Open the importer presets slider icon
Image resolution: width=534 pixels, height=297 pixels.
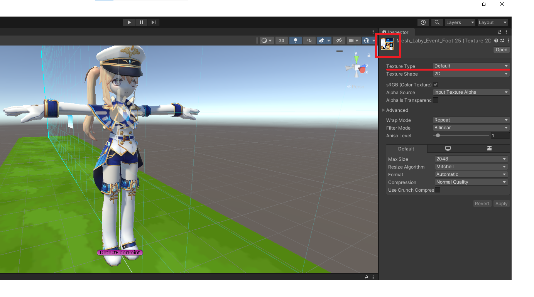pos(502,40)
